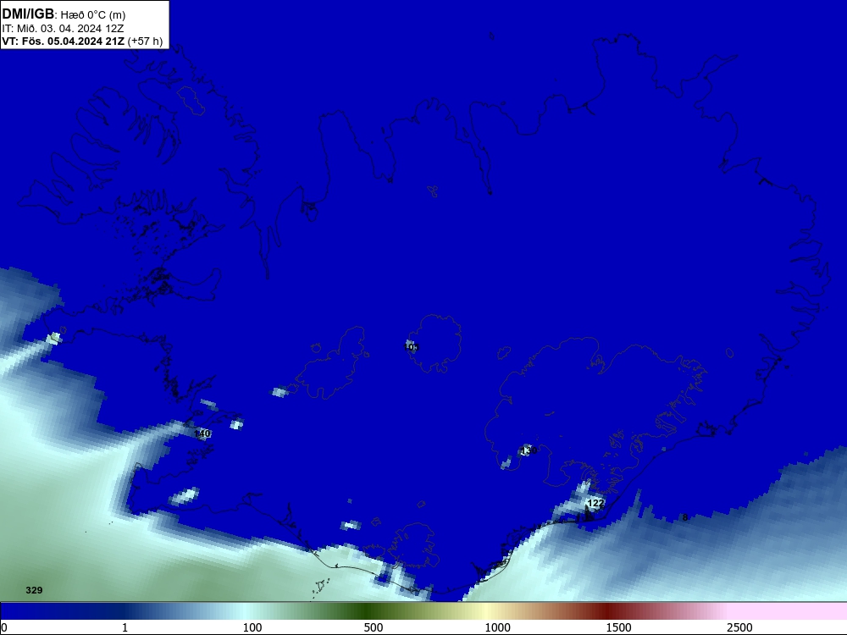847x635 pixels.
Task: Click the legend tick label 1500
Action: [x=618, y=627]
